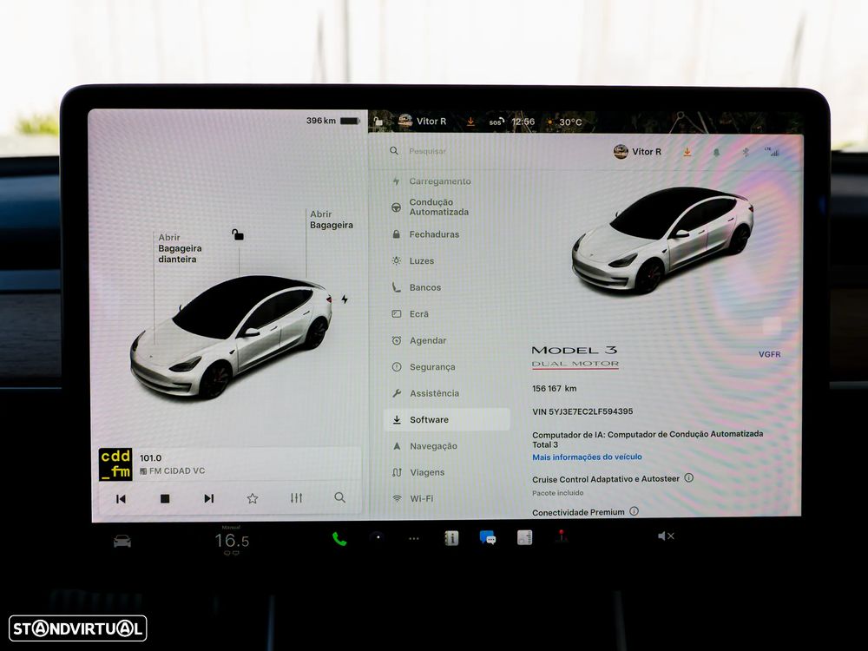The width and height of the screenshot is (868, 651).
Task: Tap the 101.0 radio frequency text
Action: click(150, 457)
